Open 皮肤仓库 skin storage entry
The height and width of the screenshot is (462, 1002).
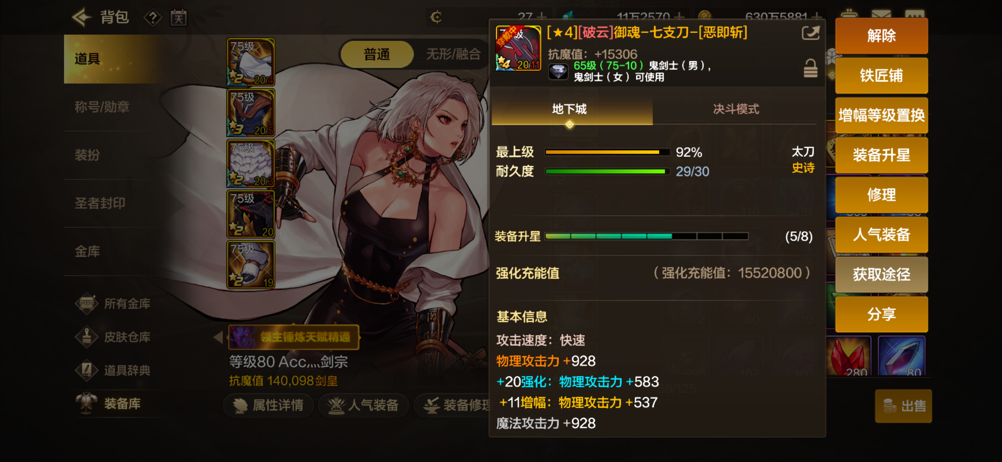[x=113, y=337]
